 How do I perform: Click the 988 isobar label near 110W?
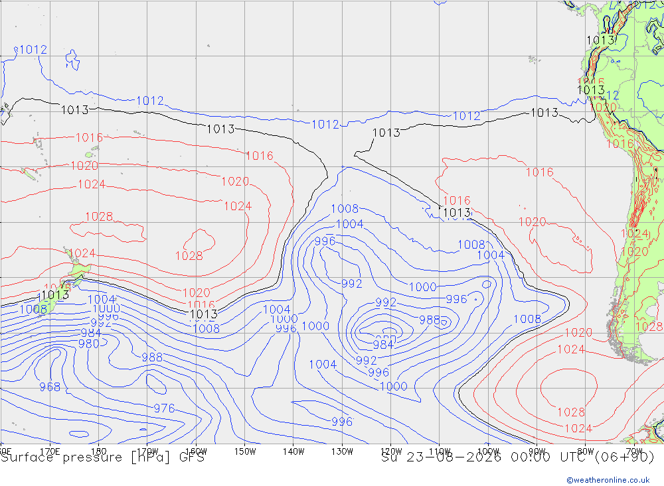click(x=430, y=320)
